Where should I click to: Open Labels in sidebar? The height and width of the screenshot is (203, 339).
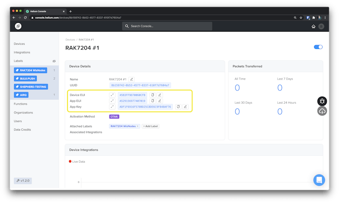coord(18,61)
